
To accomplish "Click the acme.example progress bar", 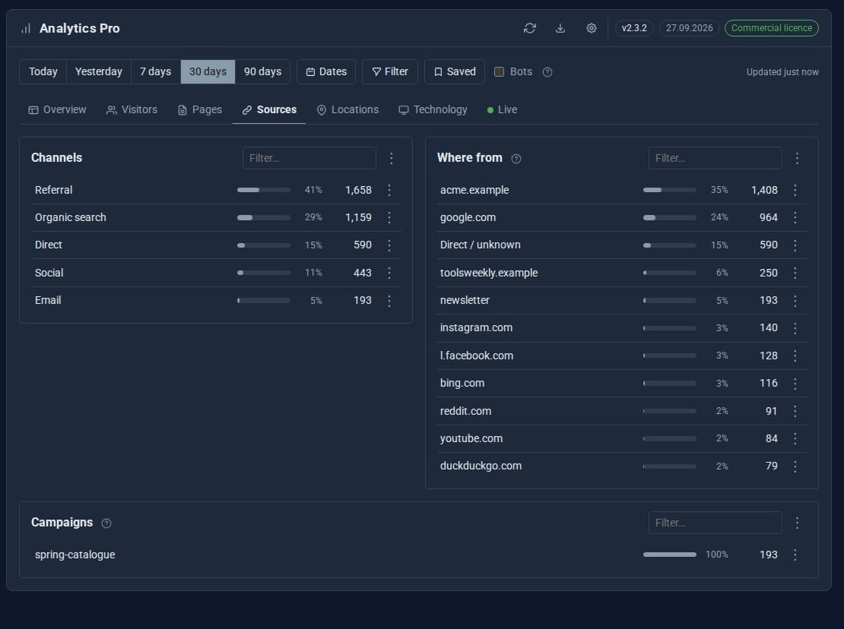I will (670, 190).
